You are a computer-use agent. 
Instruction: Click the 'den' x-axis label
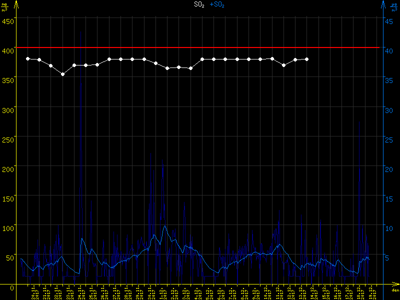394,290
